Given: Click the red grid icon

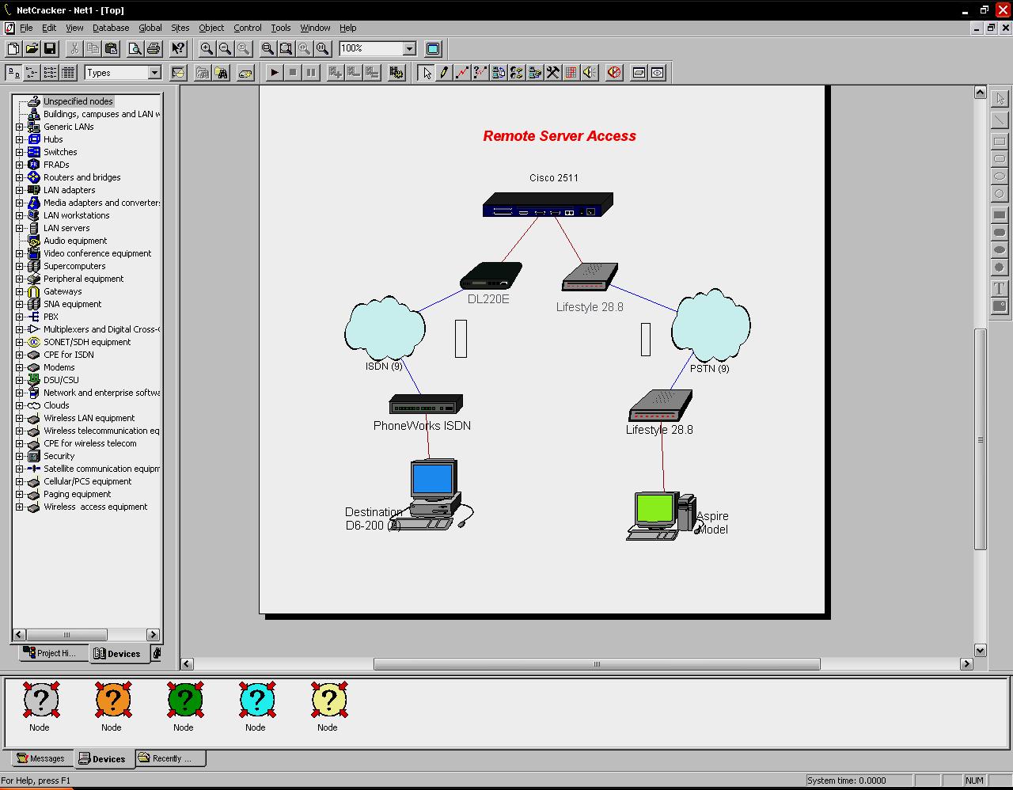Looking at the screenshot, I should [571, 73].
